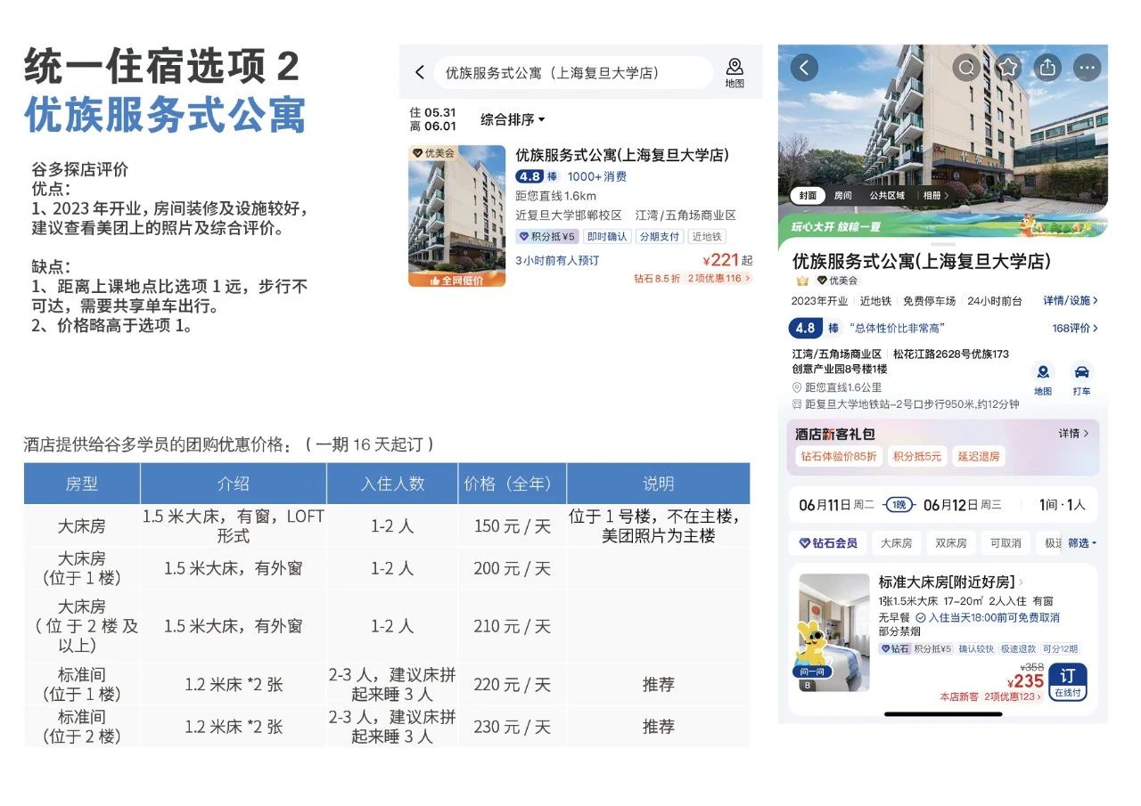Open the 地图 map icon next to the search box
This screenshot has height=806, width=1141.
pyautogui.click(x=735, y=72)
